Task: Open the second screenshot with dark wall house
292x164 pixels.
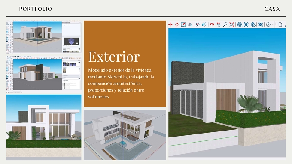Action: [x=43, y=74]
